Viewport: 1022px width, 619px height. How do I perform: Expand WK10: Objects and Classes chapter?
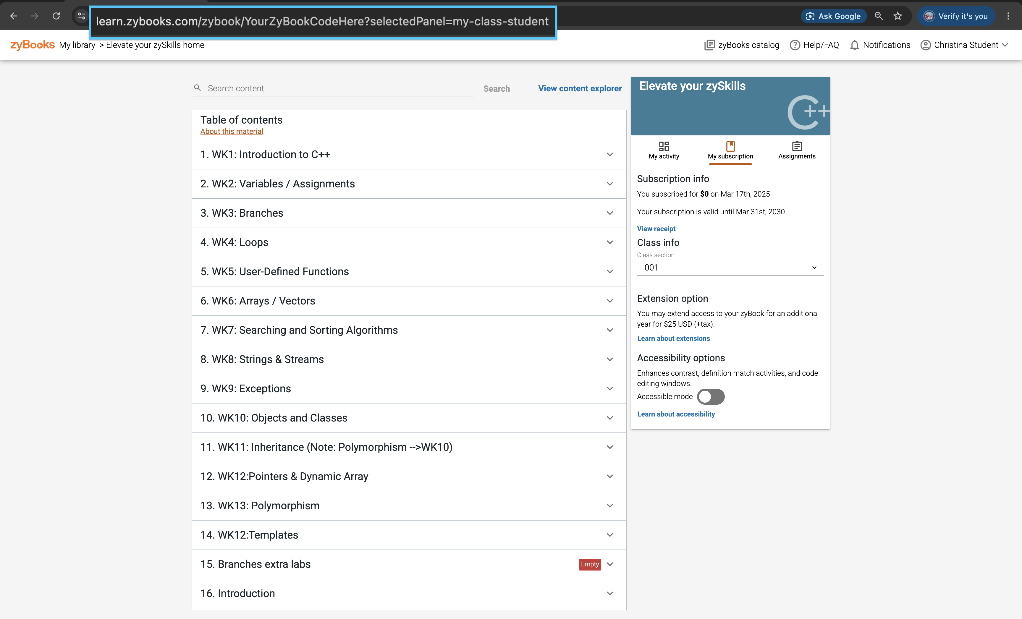pyautogui.click(x=409, y=418)
